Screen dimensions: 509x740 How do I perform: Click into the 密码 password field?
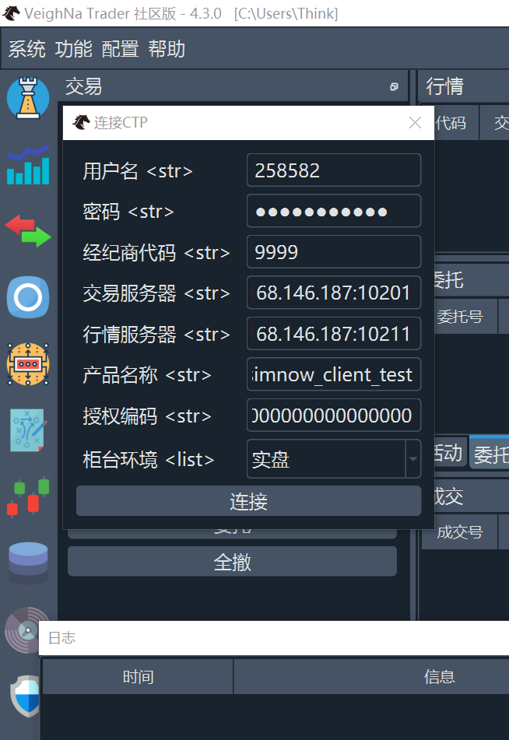(333, 212)
